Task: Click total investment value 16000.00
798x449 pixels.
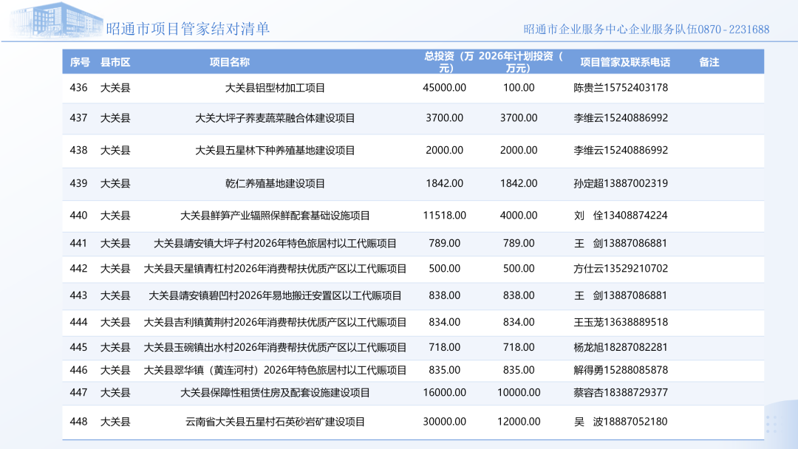Action: point(444,392)
